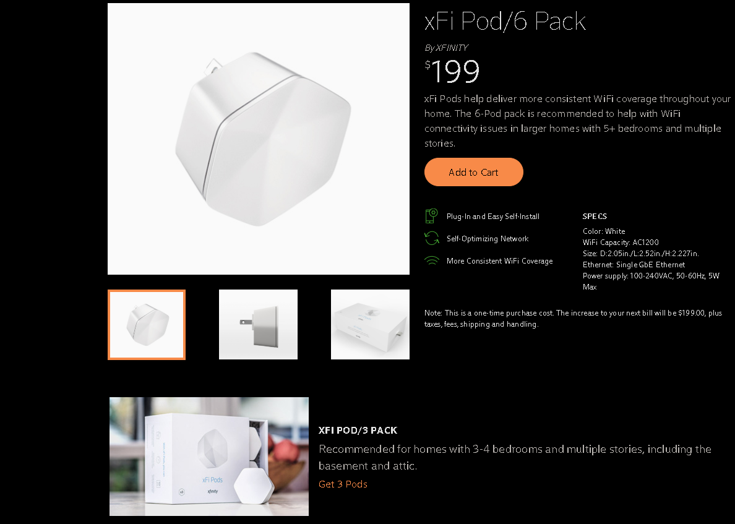Click the By XFINITY brand text
The height and width of the screenshot is (524, 735).
(446, 48)
